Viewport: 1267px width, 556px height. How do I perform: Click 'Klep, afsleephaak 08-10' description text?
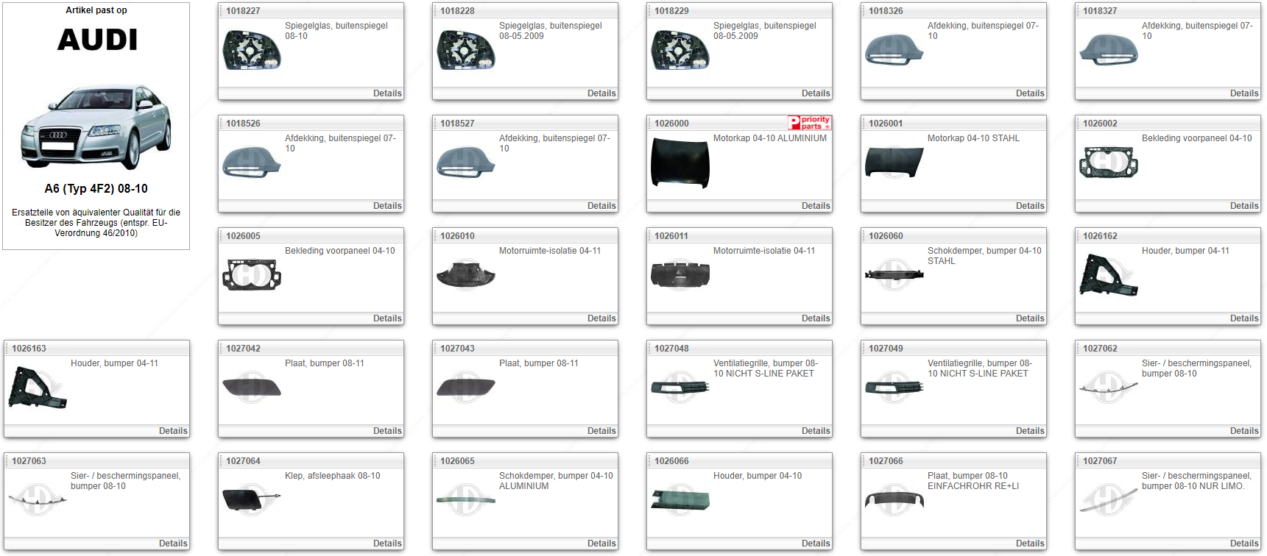[333, 476]
